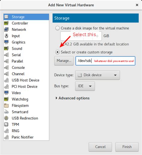The height and width of the screenshot is (155, 142).
Task: Select the Graphics monitor icon
Action: click(6, 42)
